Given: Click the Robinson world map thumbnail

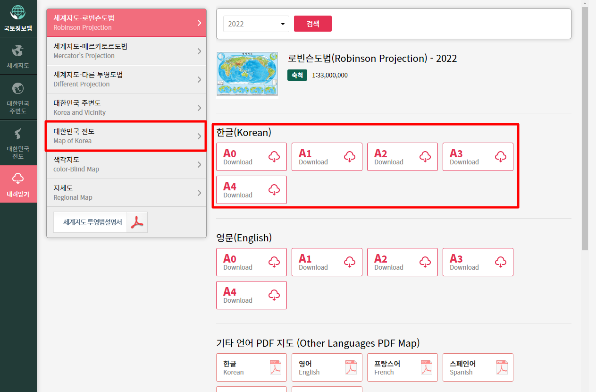Looking at the screenshot, I should click(x=247, y=75).
